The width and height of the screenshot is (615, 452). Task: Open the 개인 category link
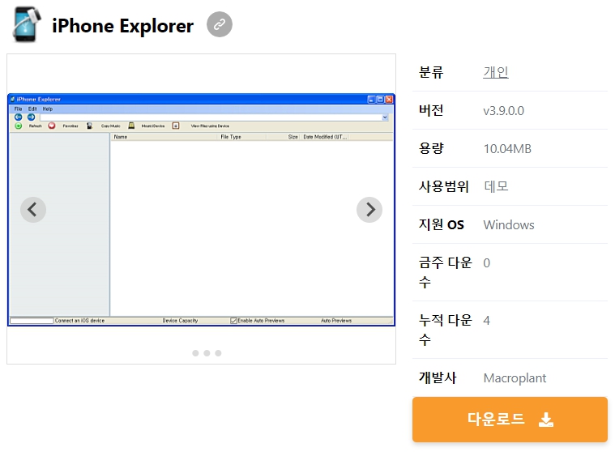(x=496, y=72)
